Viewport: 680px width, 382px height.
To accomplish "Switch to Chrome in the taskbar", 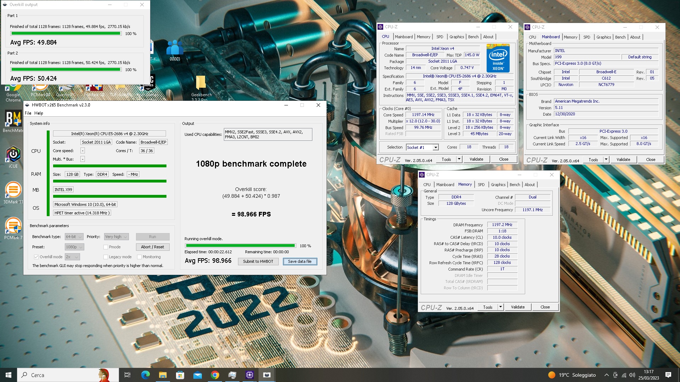I will point(215,375).
